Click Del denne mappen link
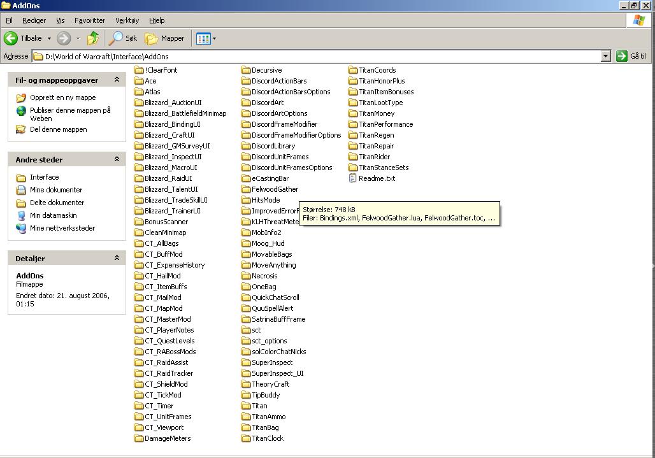Screen dimensions: 655x458 [x=59, y=129]
